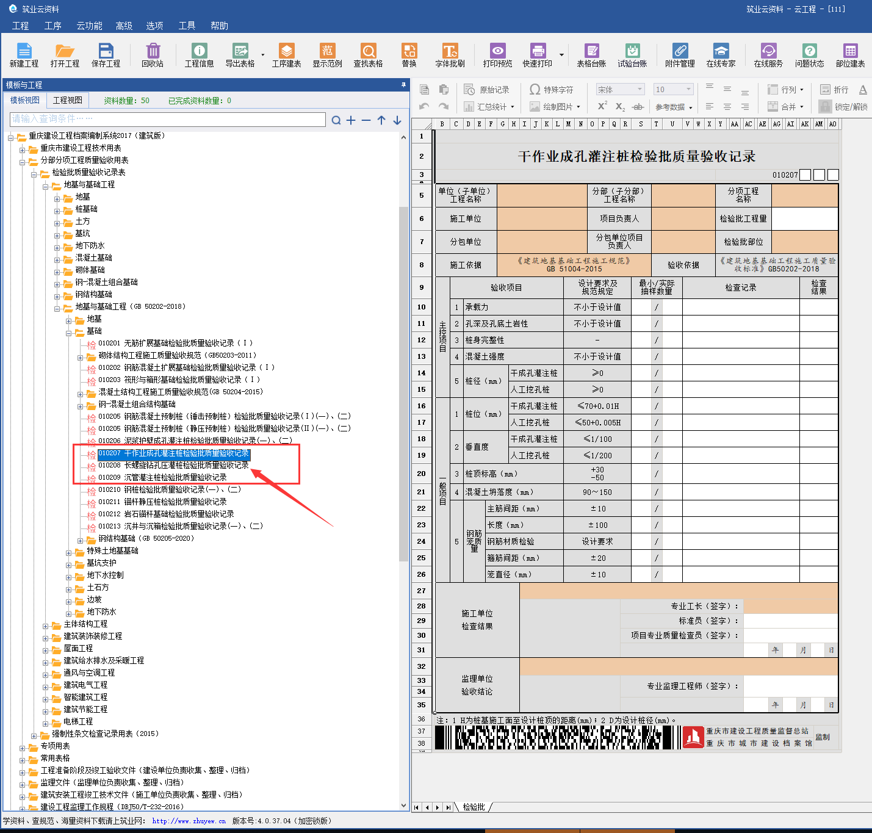The image size is (872, 833).
Task: Click the plus icon beside search box
Action: click(351, 120)
